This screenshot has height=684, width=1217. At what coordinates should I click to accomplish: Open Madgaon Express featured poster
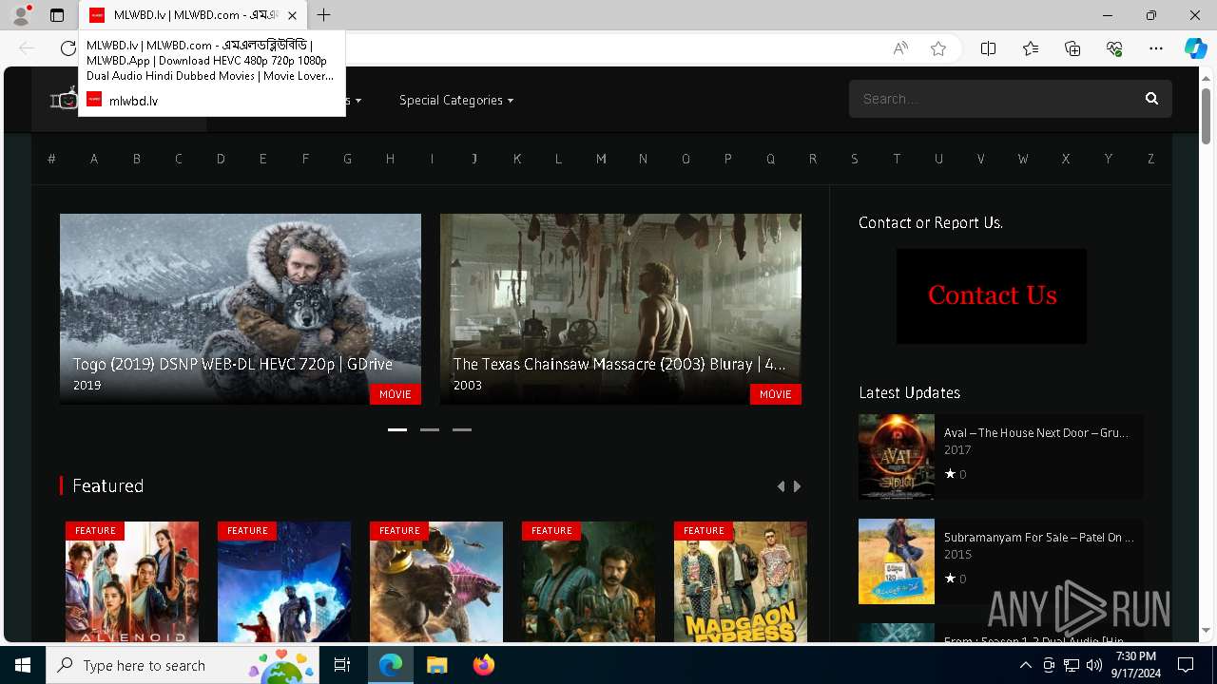[741, 581]
